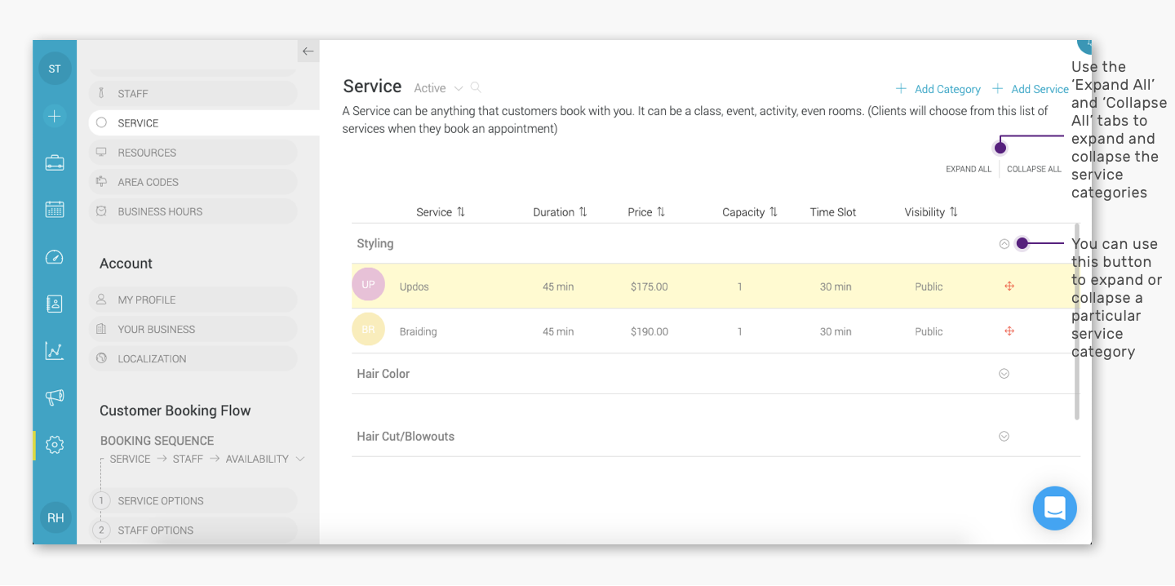The width and height of the screenshot is (1175, 586).
Task: Open Area Codes settings
Action: tap(193, 182)
